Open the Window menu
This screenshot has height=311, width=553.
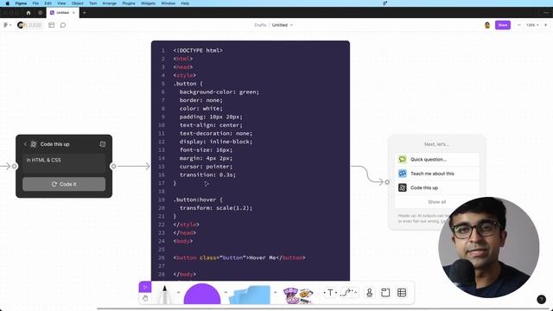tap(168, 3)
